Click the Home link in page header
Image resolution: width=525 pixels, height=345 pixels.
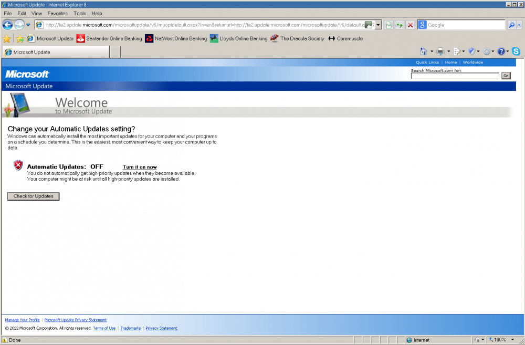(450, 62)
